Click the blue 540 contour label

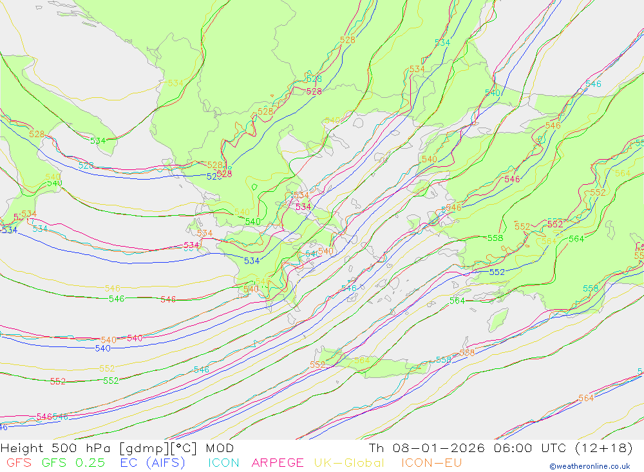point(102,348)
